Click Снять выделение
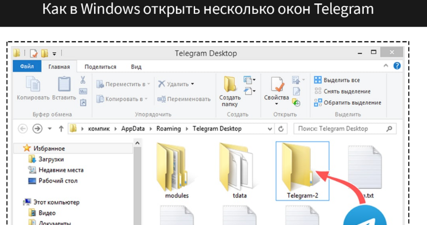Viewport: 427px width, 225px height. [342, 91]
